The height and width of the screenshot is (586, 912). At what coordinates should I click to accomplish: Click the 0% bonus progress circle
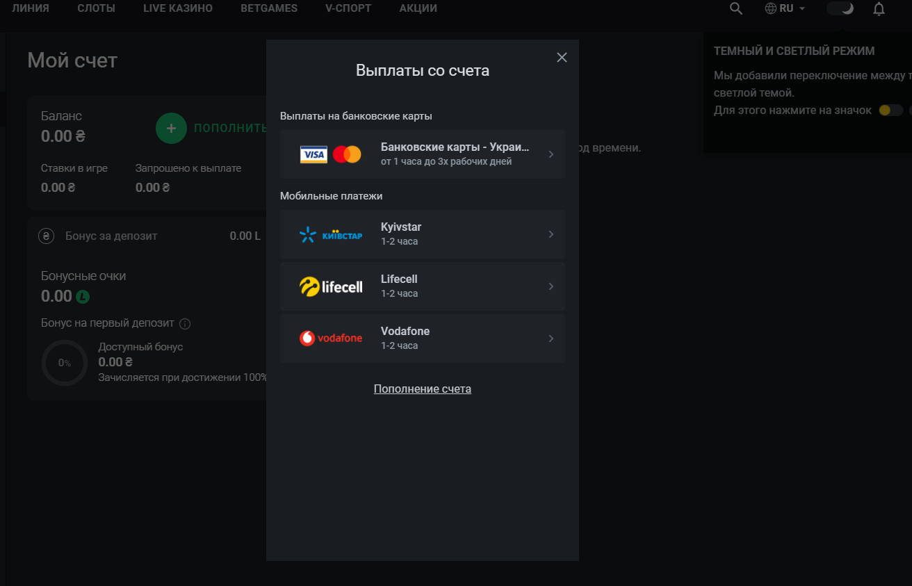click(x=64, y=363)
